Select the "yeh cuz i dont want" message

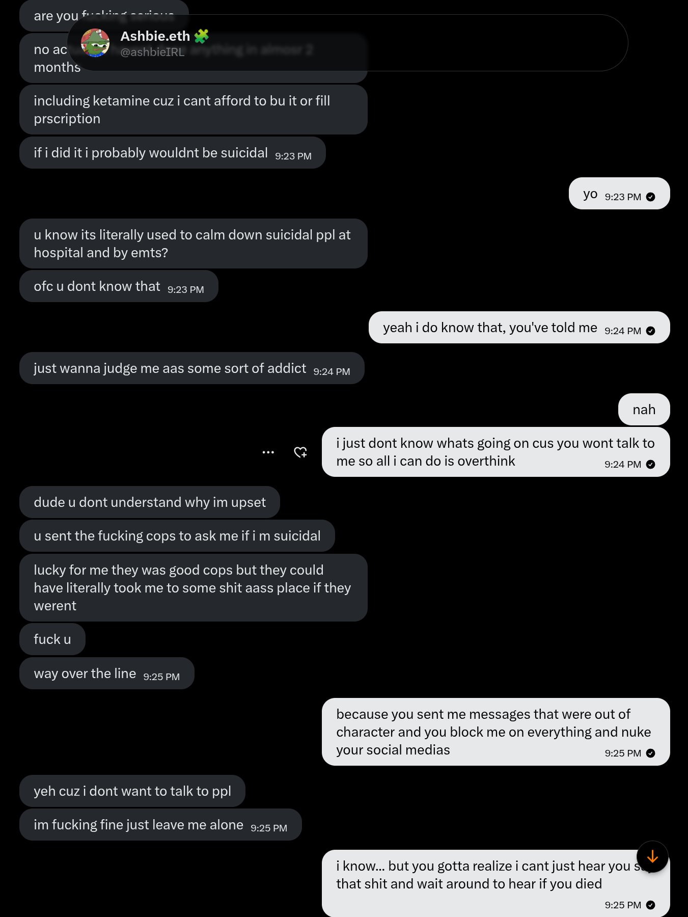click(132, 791)
